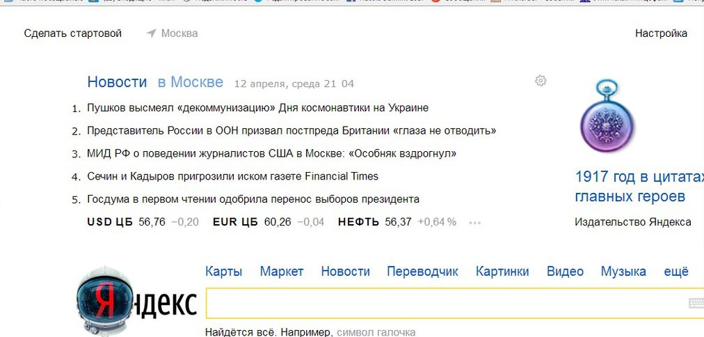Click the Moscow location arrow icon
Viewport: 704px width, 337px height.
click(x=152, y=33)
